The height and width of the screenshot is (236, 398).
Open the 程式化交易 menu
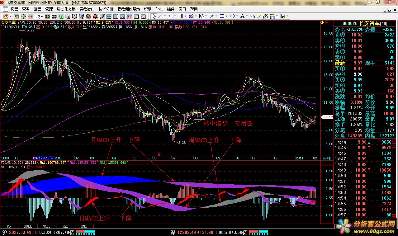[66, 9]
